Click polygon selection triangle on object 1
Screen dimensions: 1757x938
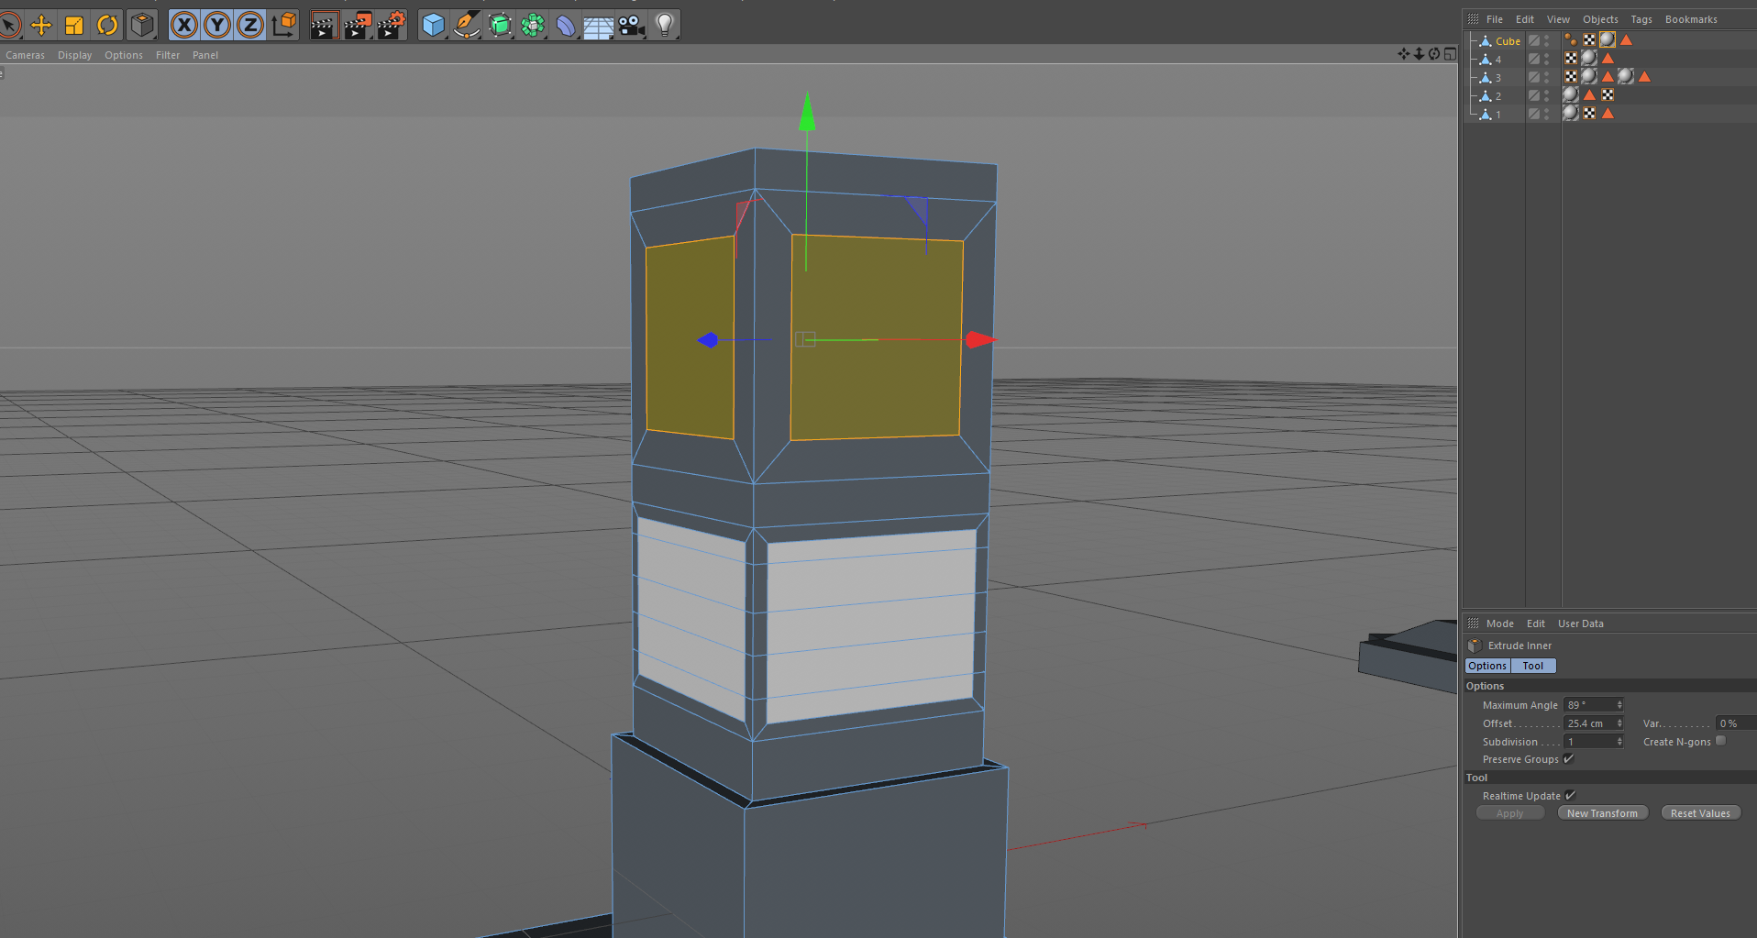click(1608, 113)
